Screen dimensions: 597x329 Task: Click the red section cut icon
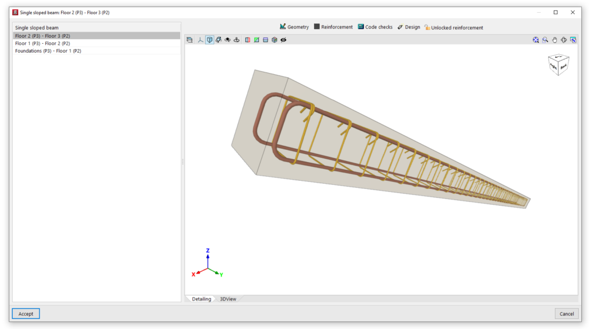[248, 40]
